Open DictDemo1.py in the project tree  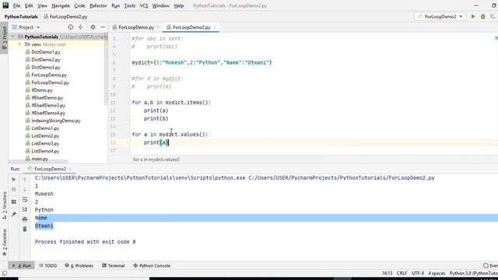[46, 52]
